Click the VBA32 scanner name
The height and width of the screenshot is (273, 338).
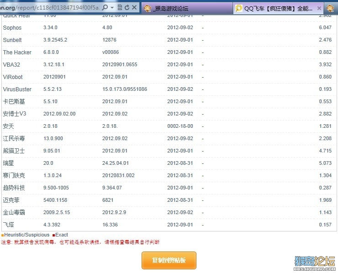11,65
